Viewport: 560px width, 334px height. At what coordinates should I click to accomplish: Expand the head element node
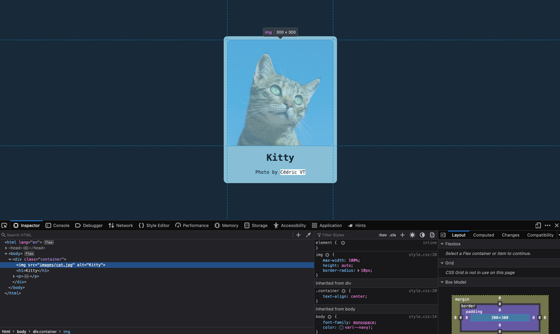6,248
